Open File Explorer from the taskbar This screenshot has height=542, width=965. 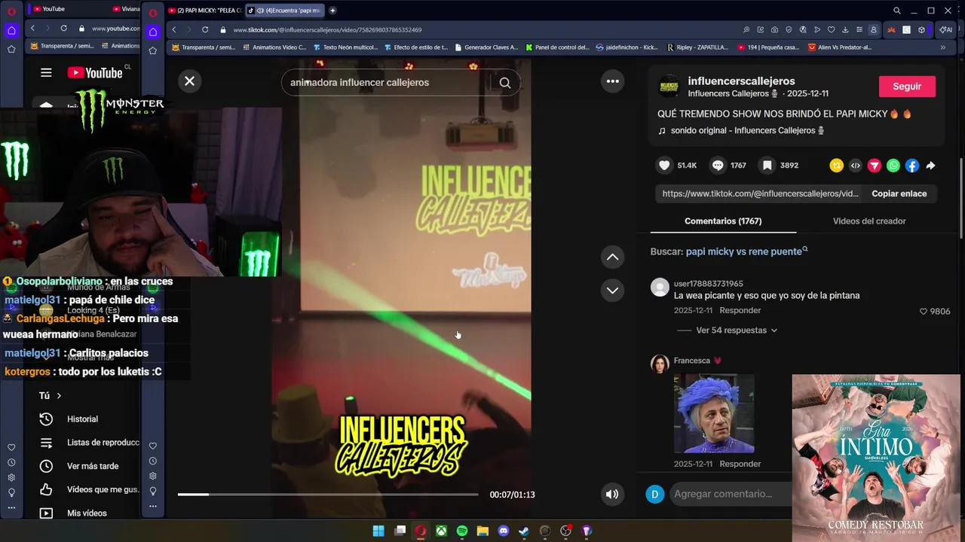(x=482, y=531)
